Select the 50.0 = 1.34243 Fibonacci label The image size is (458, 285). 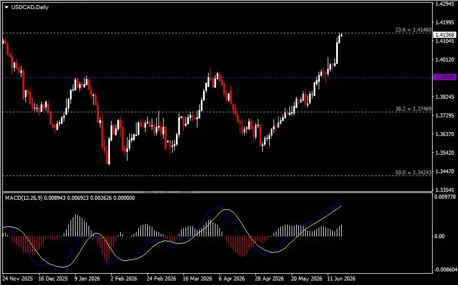coord(413,173)
